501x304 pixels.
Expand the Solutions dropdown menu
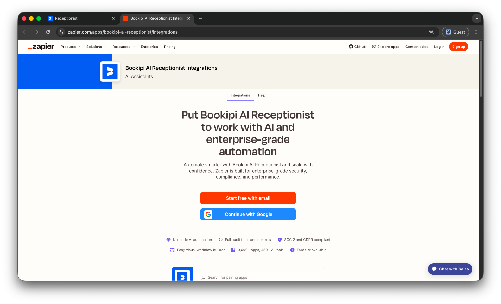tap(96, 47)
